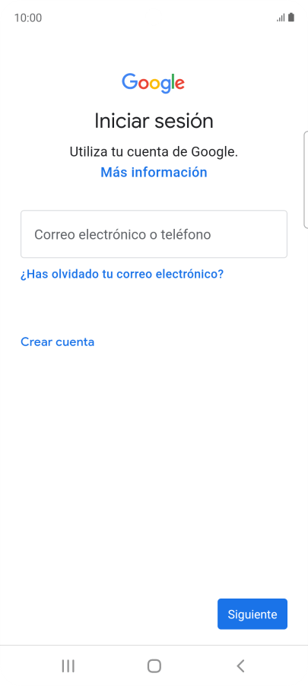Click the blue capital G of Google logo
Image resolution: width=308 pixels, height=686 pixels.
tap(129, 82)
